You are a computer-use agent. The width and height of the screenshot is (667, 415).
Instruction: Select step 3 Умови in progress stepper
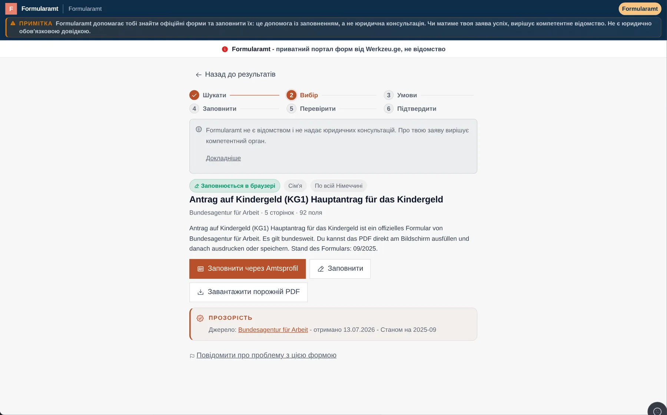tap(400, 95)
